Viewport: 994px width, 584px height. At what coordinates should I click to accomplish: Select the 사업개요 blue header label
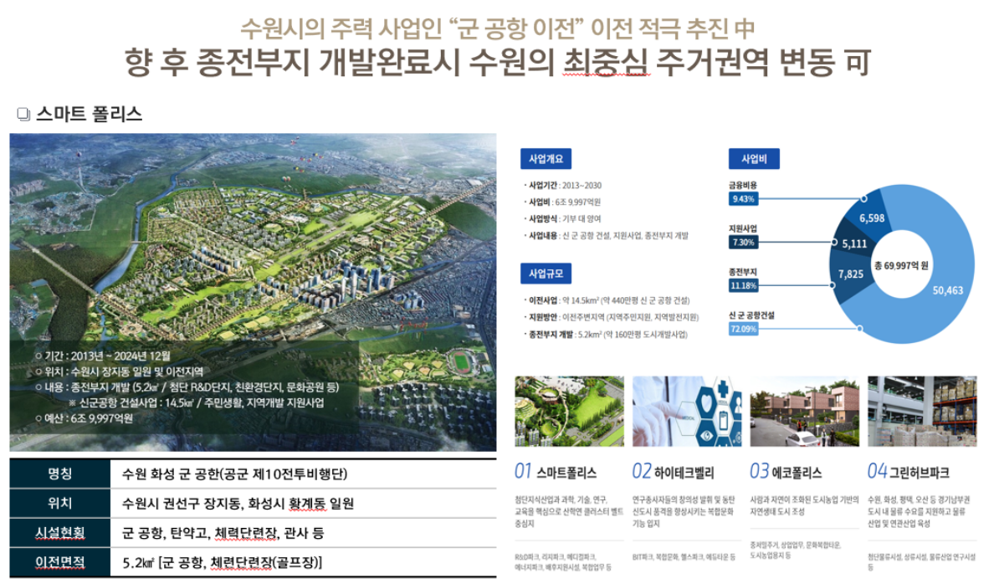click(x=545, y=158)
